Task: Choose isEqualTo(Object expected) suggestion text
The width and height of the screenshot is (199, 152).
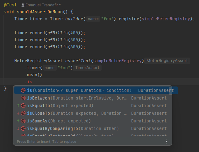Action: [60, 106]
